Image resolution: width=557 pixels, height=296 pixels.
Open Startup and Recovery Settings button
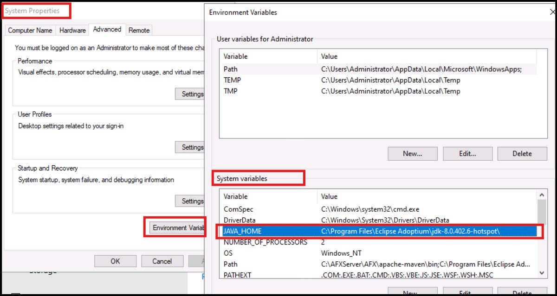tap(190, 201)
